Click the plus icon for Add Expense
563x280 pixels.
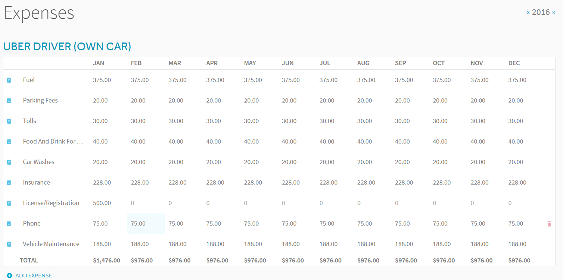click(x=10, y=276)
